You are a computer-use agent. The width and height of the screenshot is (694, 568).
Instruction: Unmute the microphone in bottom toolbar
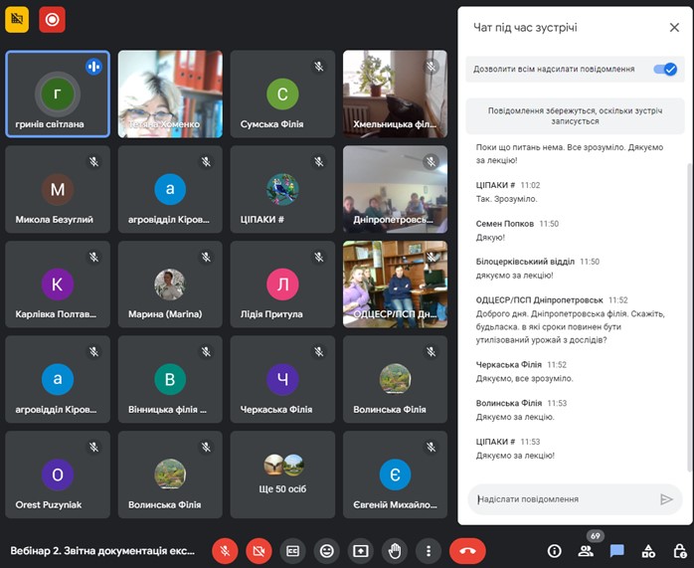tap(226, 550)
